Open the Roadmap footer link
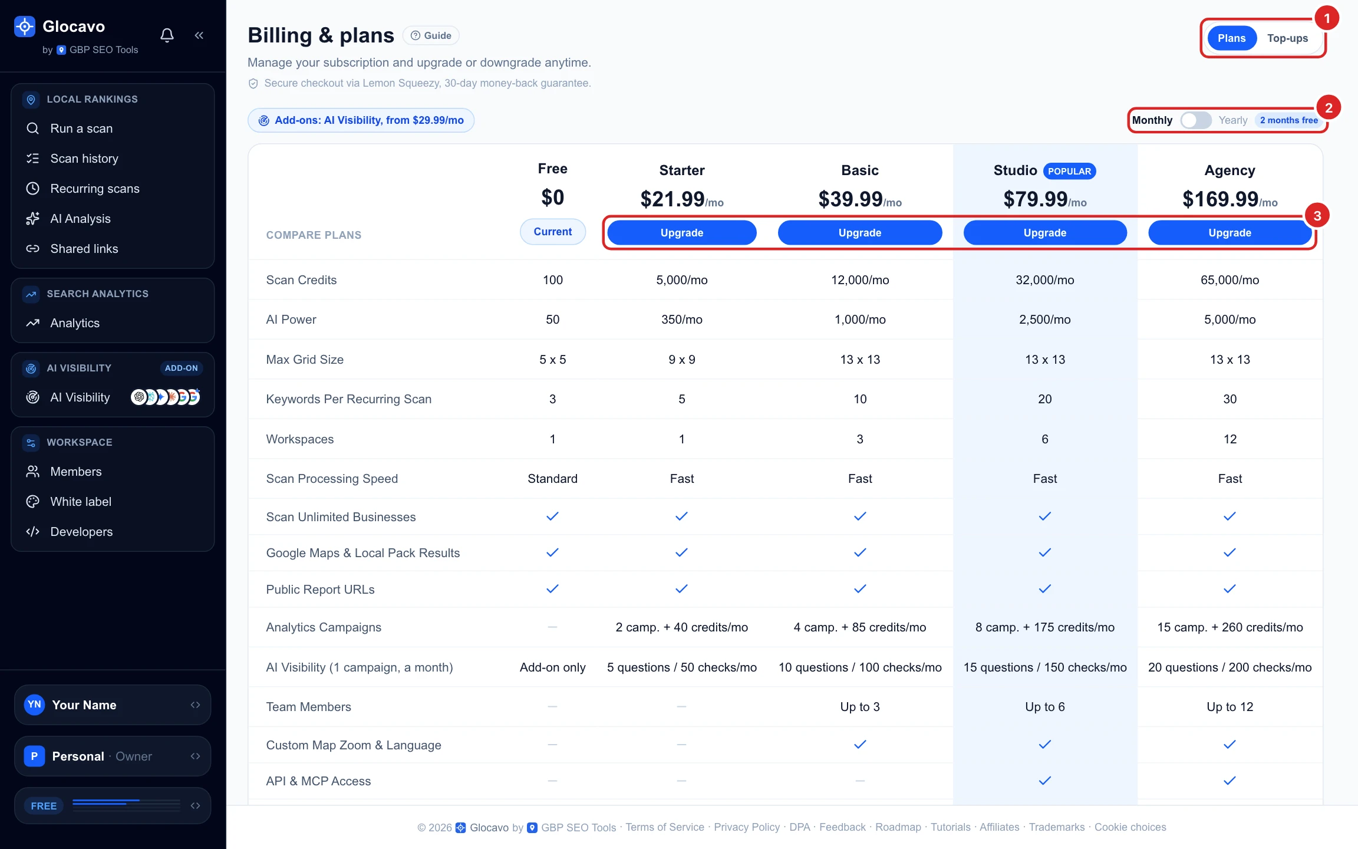This screenshot has width=1358, height=849. click(x=898, y=827)
